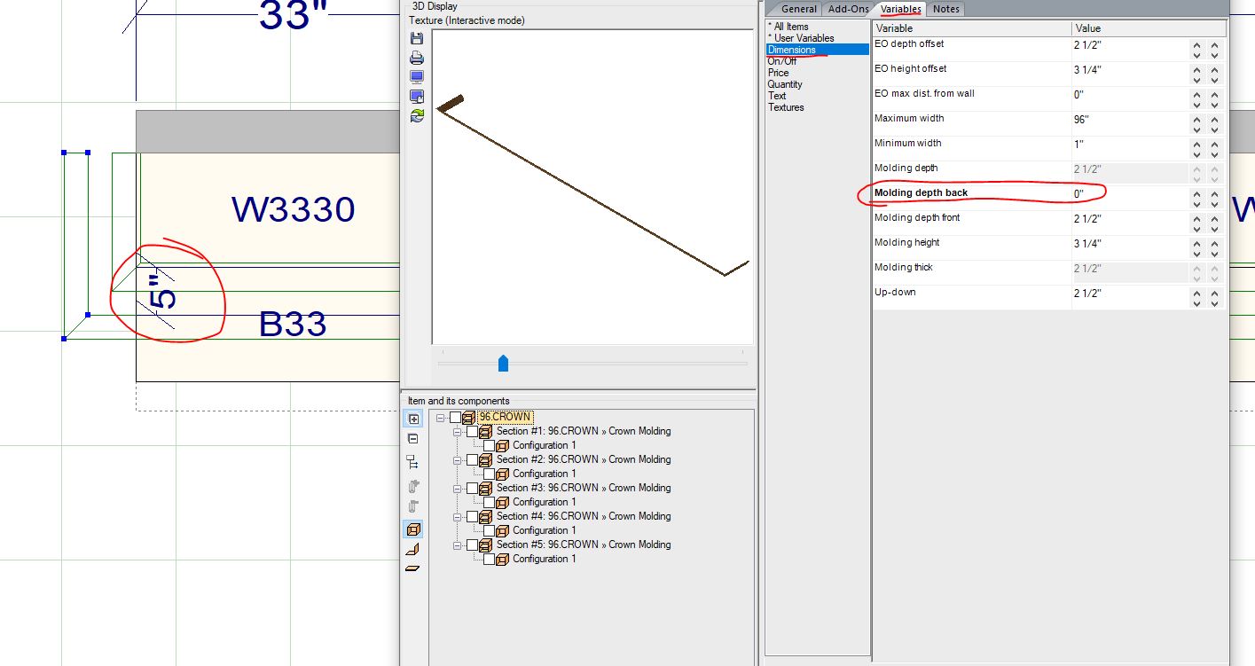Click the collapse-all minus icon beside component tree
Image resolution: width=1255 pixels, height=666 pixels.
coord(413,439)
